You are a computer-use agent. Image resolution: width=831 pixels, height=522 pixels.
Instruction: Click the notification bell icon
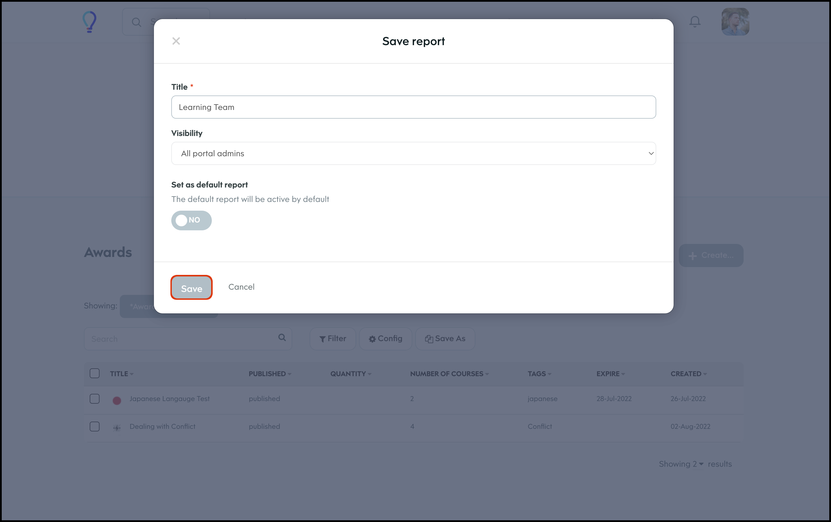click(x=695, y=22)
